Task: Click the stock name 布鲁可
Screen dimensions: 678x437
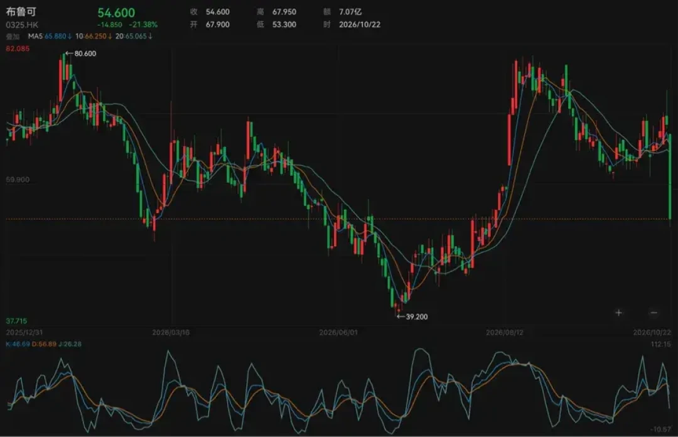Action: pyautogui.click(x=21, y=11)
